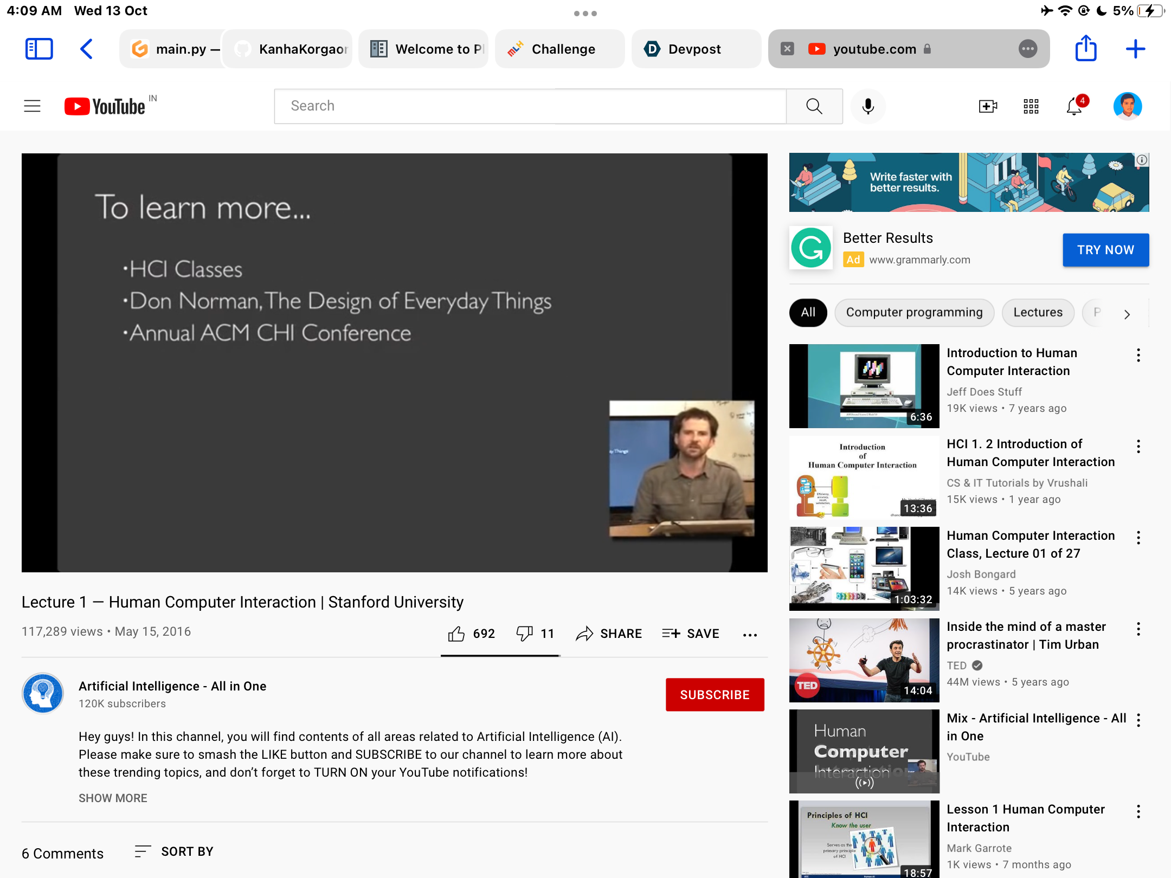Click into the YouTube Search field
This screenshot has height=878, width=1171.
[530, 106]
